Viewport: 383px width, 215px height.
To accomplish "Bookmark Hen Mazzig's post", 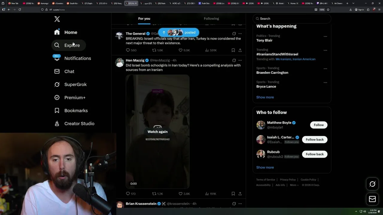I will coord(233,193).
